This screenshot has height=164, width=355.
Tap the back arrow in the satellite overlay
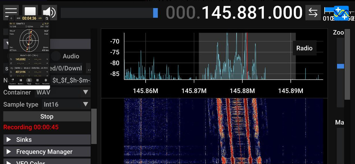point(12,18)
